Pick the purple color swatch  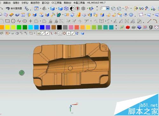[48, 27]
